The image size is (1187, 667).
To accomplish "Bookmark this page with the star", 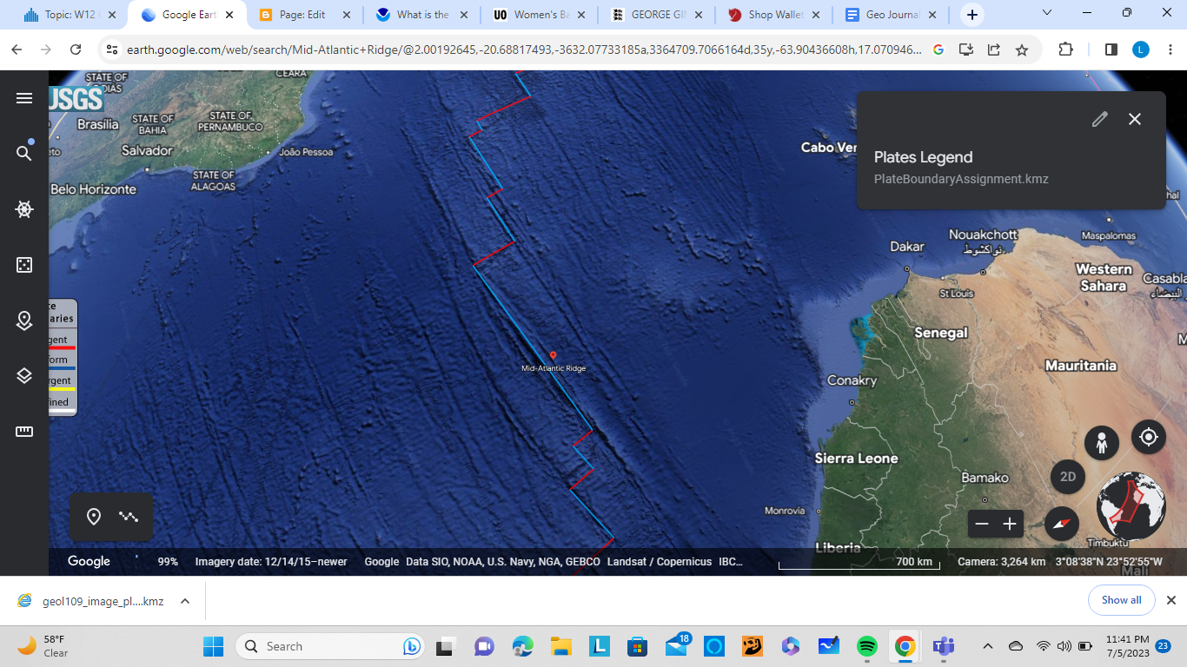I will pyautogui.click(x=1022, y=50).
